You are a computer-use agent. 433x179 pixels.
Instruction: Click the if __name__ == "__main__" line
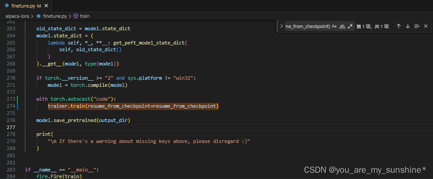tap(62, 170)
